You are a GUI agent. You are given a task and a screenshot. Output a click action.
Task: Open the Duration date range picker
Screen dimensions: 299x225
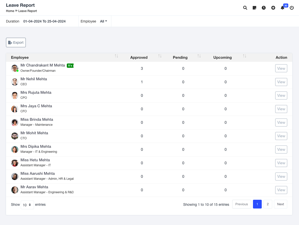tap(44, 21)
